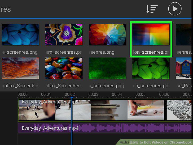Select the green feathers thumbnail
Image resolution: width=193 pixels, height=145 pixels.
click(151, 68)
